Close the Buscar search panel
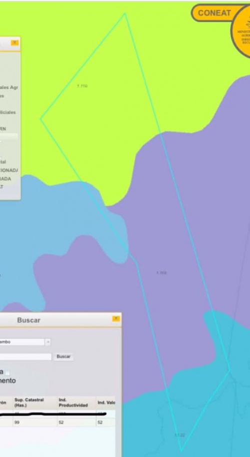 tap(116, 318)
